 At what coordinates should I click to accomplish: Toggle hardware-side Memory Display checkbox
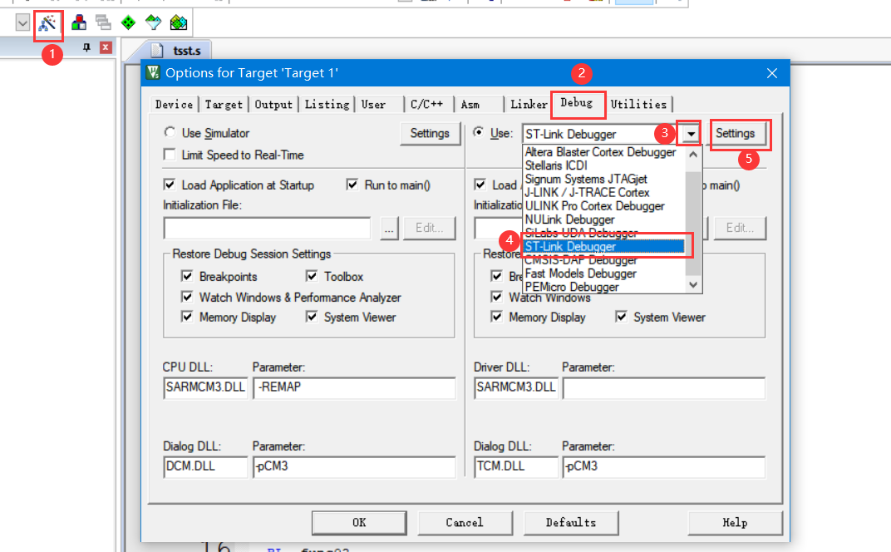click(497, 317)
